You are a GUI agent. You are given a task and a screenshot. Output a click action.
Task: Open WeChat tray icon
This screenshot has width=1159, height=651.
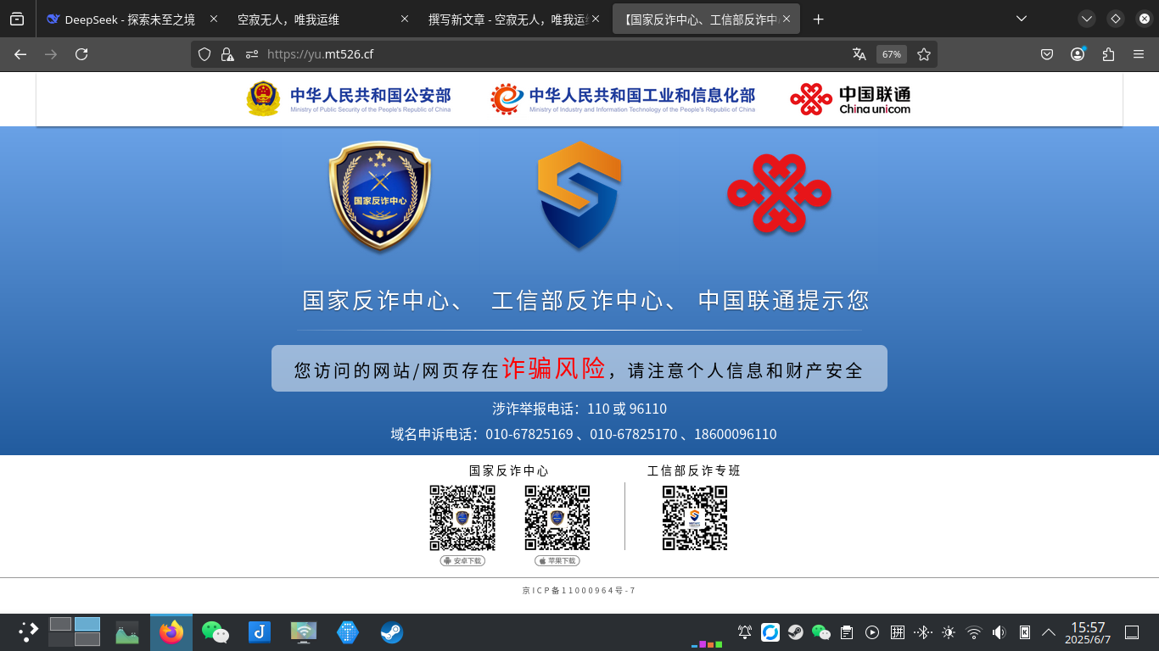(x=821, y=632)
